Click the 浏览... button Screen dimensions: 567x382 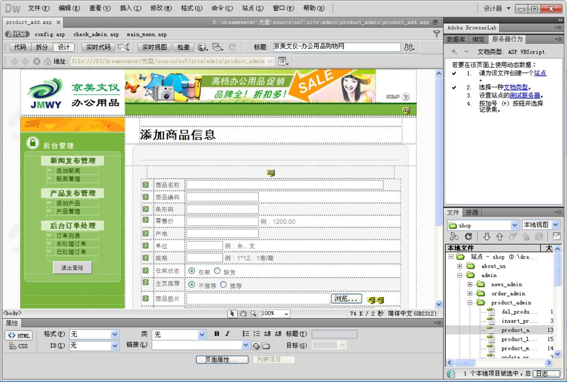click(x=346, y=299)
